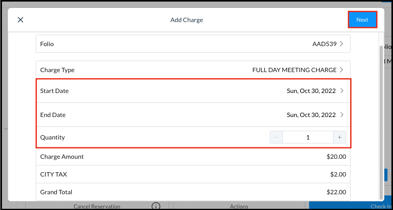The image size is (393, 210).
Task: Click the End Date chevron arrow
Action: click(341, 115)
